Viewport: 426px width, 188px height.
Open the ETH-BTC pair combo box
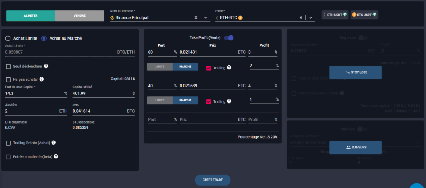coord(265,17)
